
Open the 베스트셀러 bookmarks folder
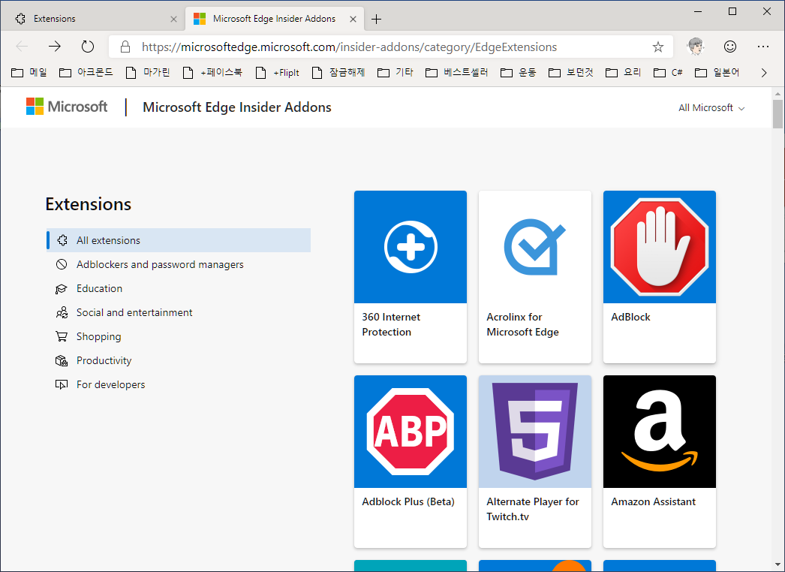(456, 73)
